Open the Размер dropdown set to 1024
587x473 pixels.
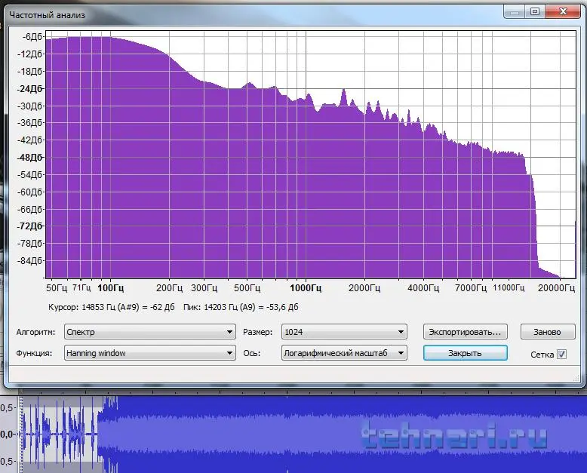click(x=343, y=332)
